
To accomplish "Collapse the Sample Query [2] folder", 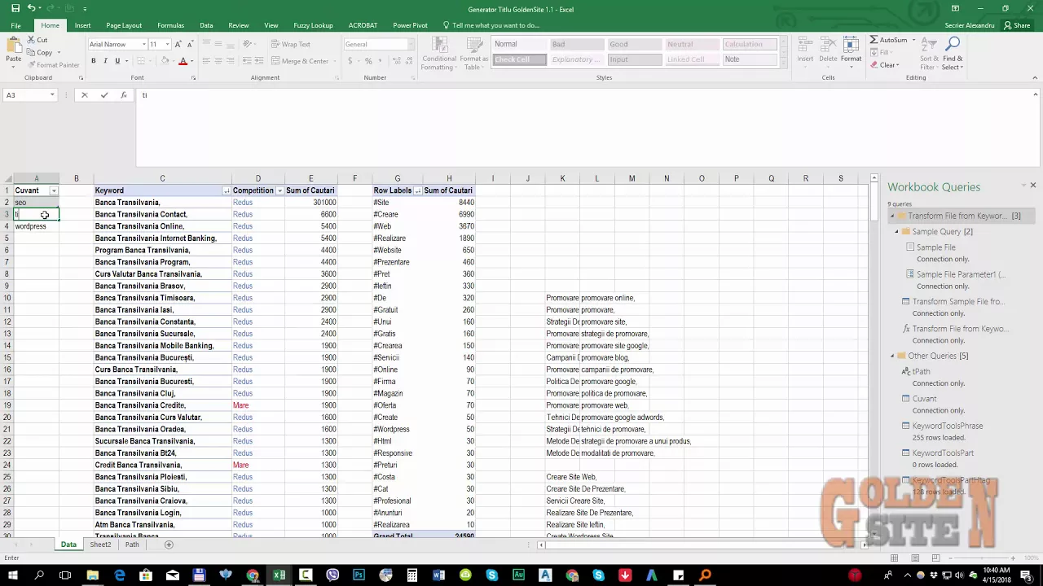I will [897, 232].
